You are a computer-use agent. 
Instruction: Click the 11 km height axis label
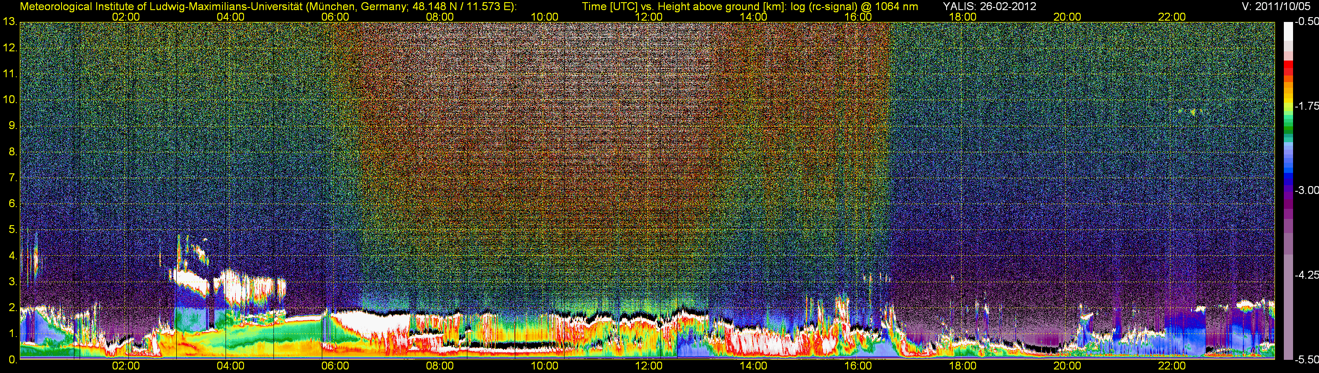[10, 74]
